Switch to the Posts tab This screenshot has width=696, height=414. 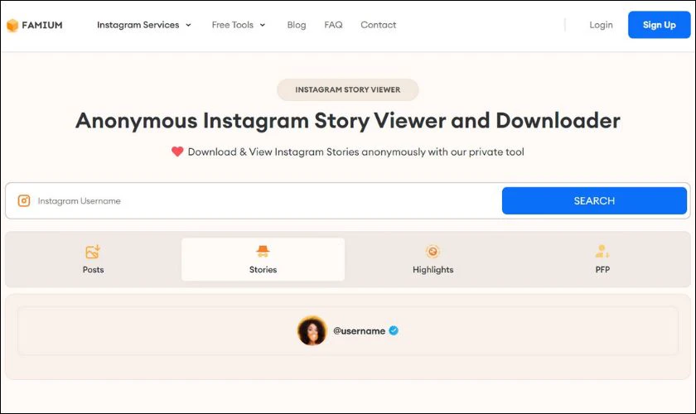(93, 260)
